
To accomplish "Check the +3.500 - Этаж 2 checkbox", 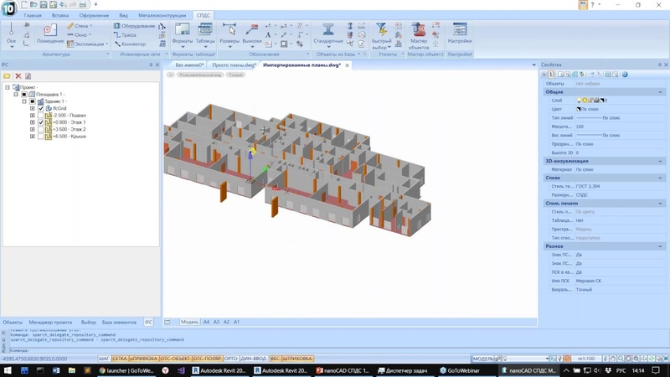I will tap(40, 129).
